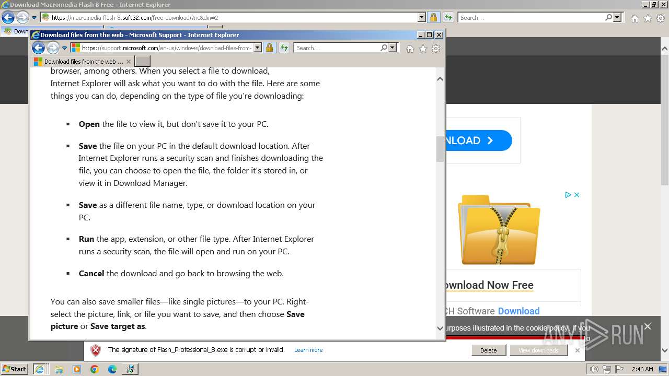Open the Windows Start menu
Image resolution: width=669 pixels, height=376 pixels.
click(14, 369)
